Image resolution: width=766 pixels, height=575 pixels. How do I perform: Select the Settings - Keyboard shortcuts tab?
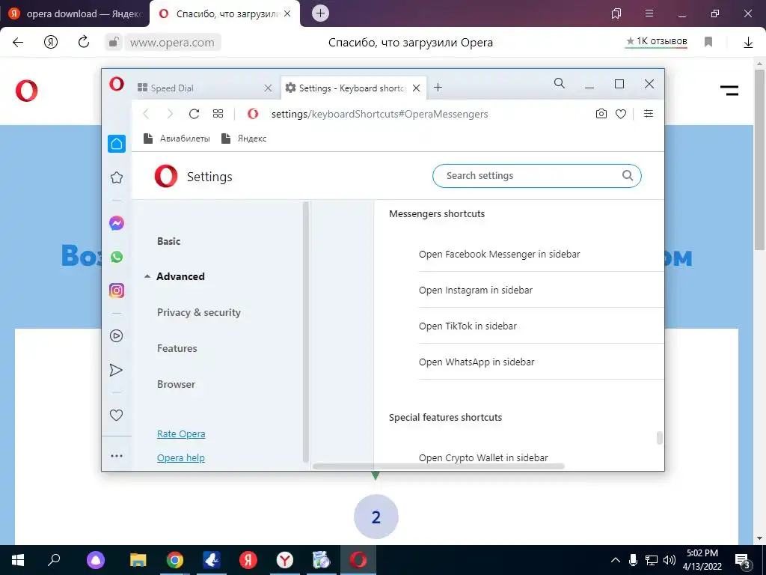click(354, 88)
